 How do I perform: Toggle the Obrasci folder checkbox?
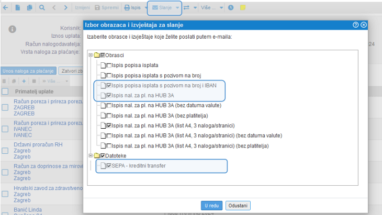(103, 55)
